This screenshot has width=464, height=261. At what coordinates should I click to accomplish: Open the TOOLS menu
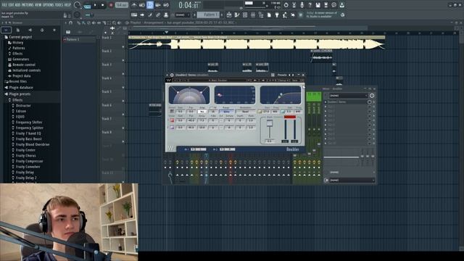pyautogui.click(x=59, y=5)
